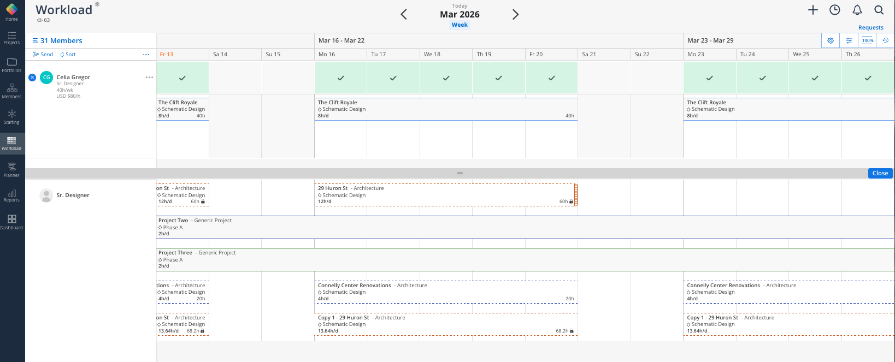Open Staffing view in sidebar
The image size is (895, 362).
pyautogui.click(x=11, y=117)
